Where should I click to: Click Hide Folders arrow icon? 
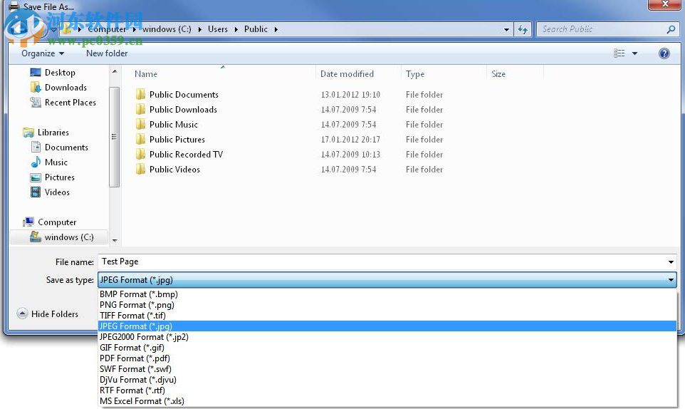(22, 314)
